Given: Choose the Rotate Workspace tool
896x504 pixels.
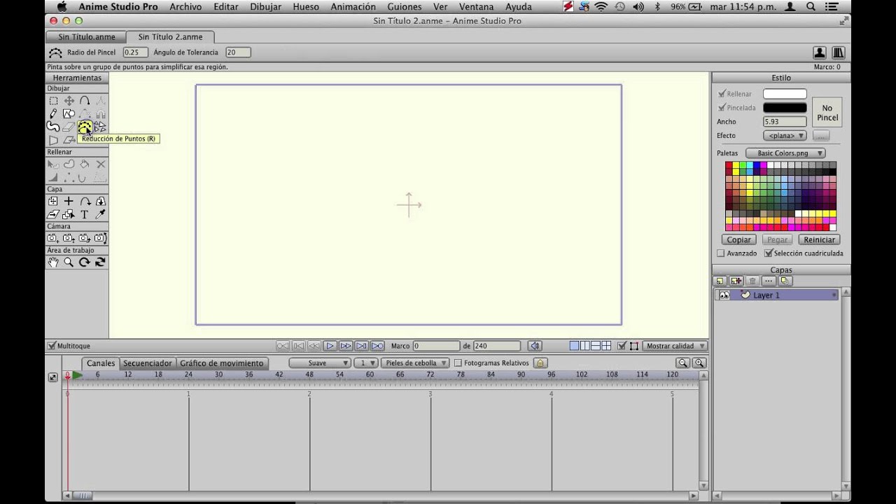Looking at the screenshot, I should [x=85, y=262].
